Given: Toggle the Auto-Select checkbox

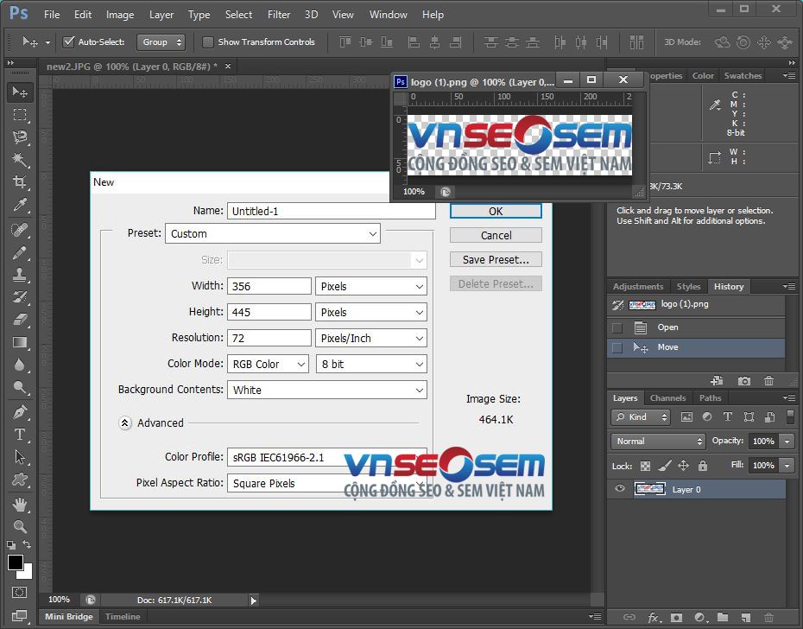Looking at the screenshot, I should tap(67, 41).
